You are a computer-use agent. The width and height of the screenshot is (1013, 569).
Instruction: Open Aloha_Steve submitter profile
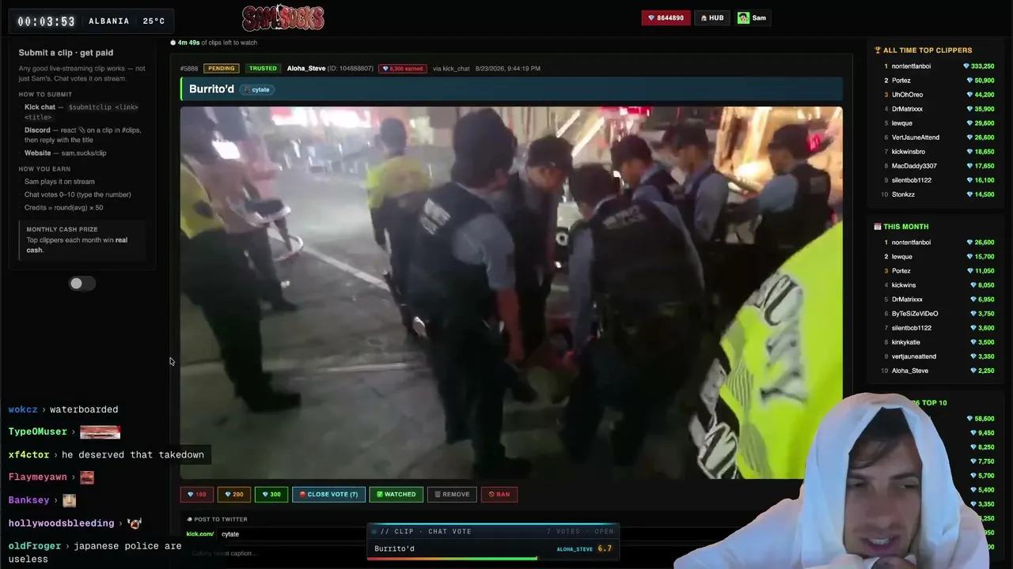tap(306, 69)
